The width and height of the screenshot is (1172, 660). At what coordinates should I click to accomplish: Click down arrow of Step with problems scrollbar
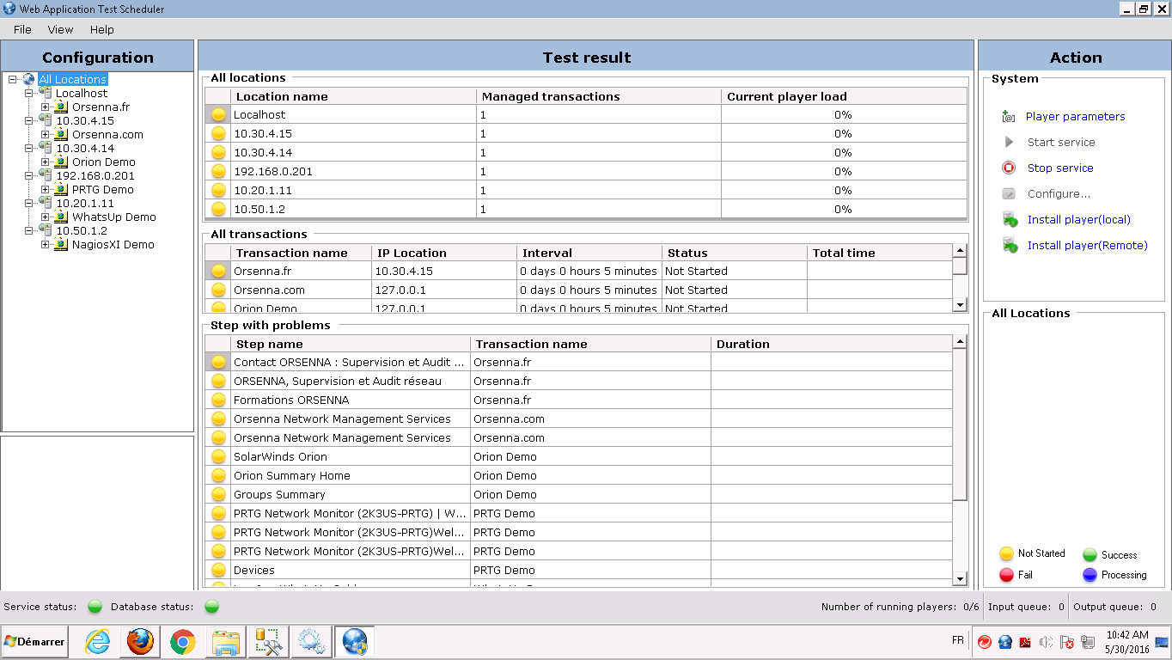[960, 580]
